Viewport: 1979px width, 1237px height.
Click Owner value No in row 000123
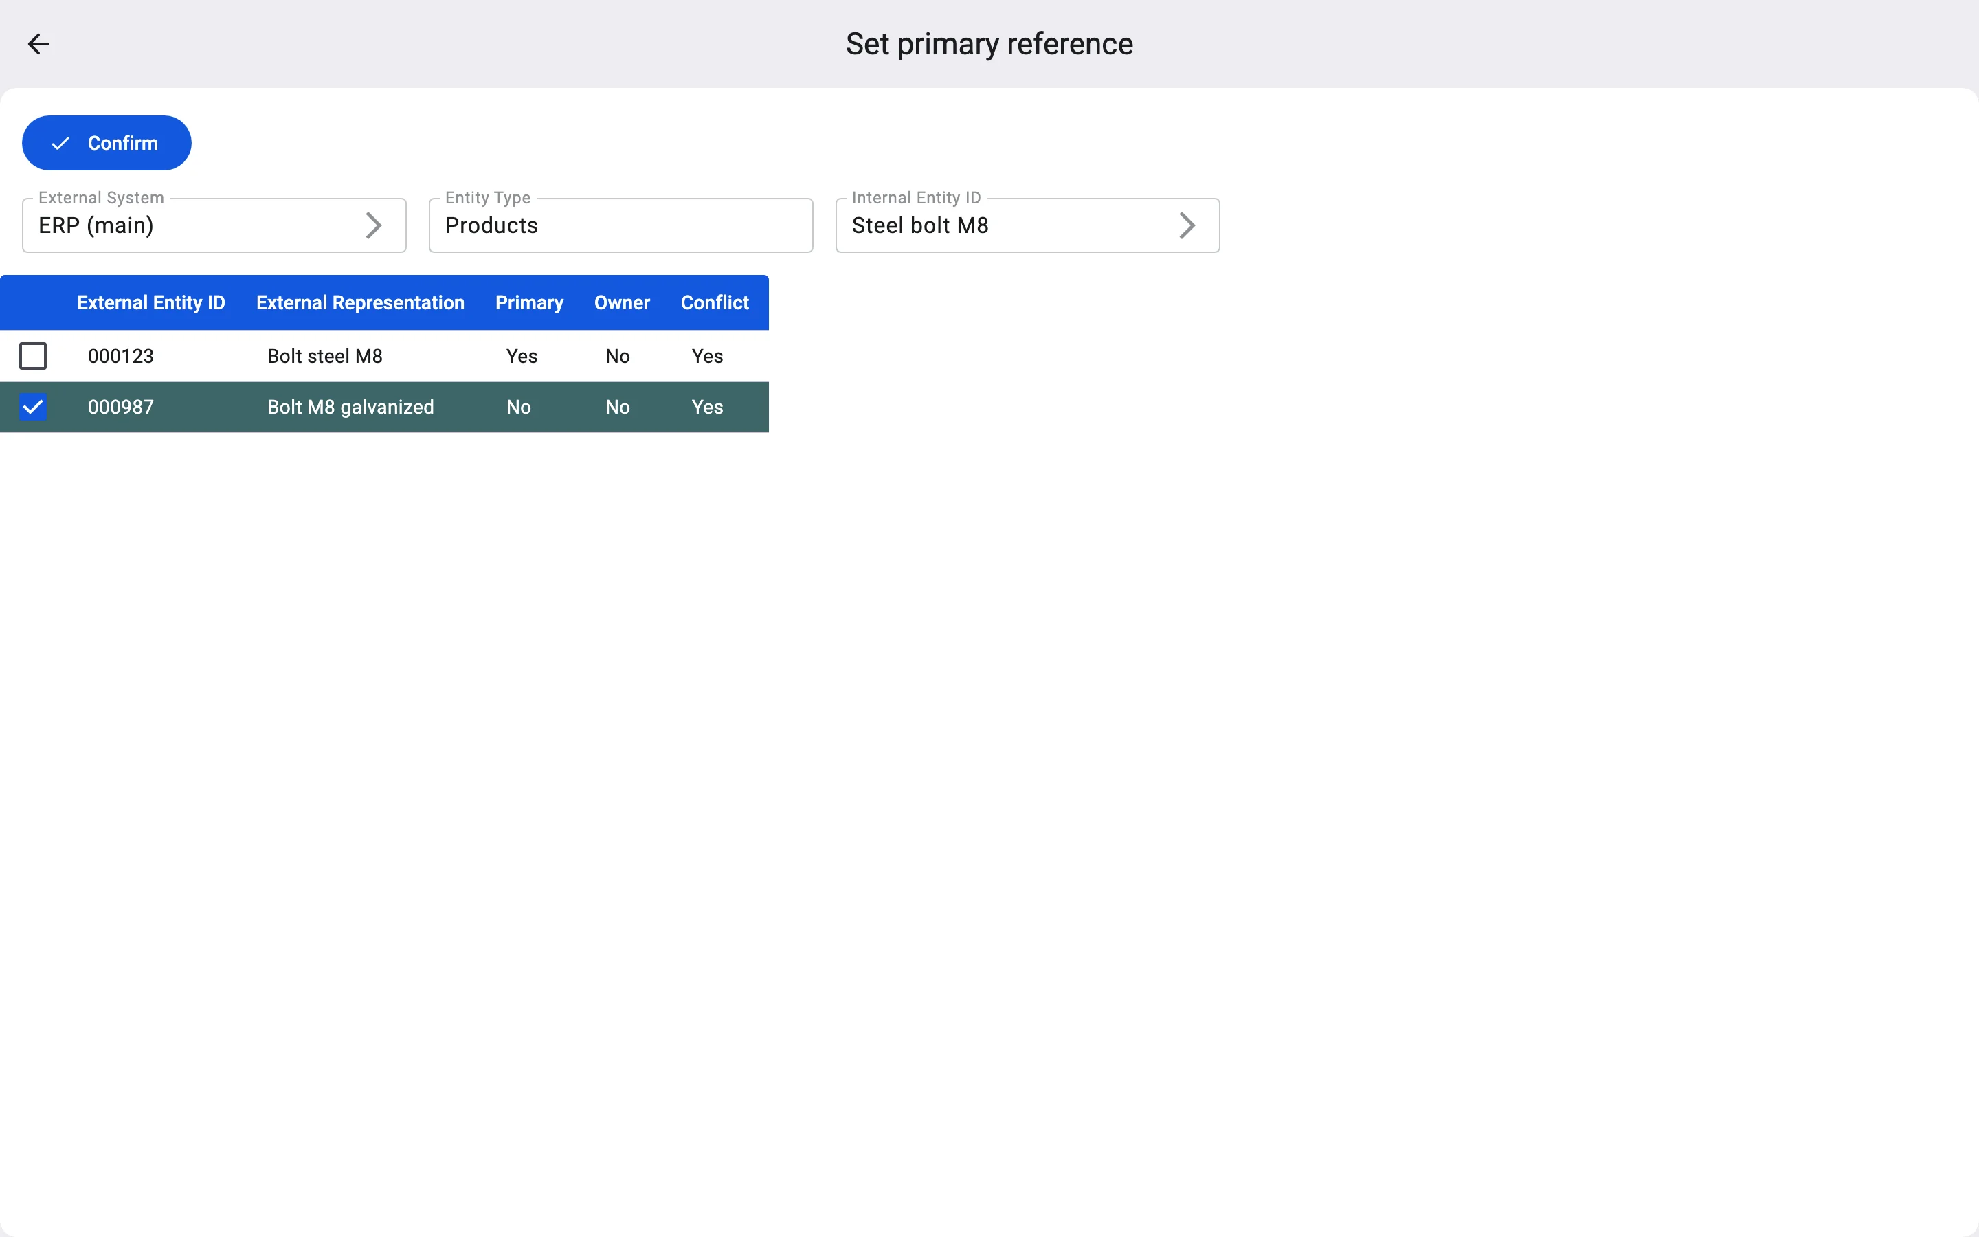coord(618,356)
